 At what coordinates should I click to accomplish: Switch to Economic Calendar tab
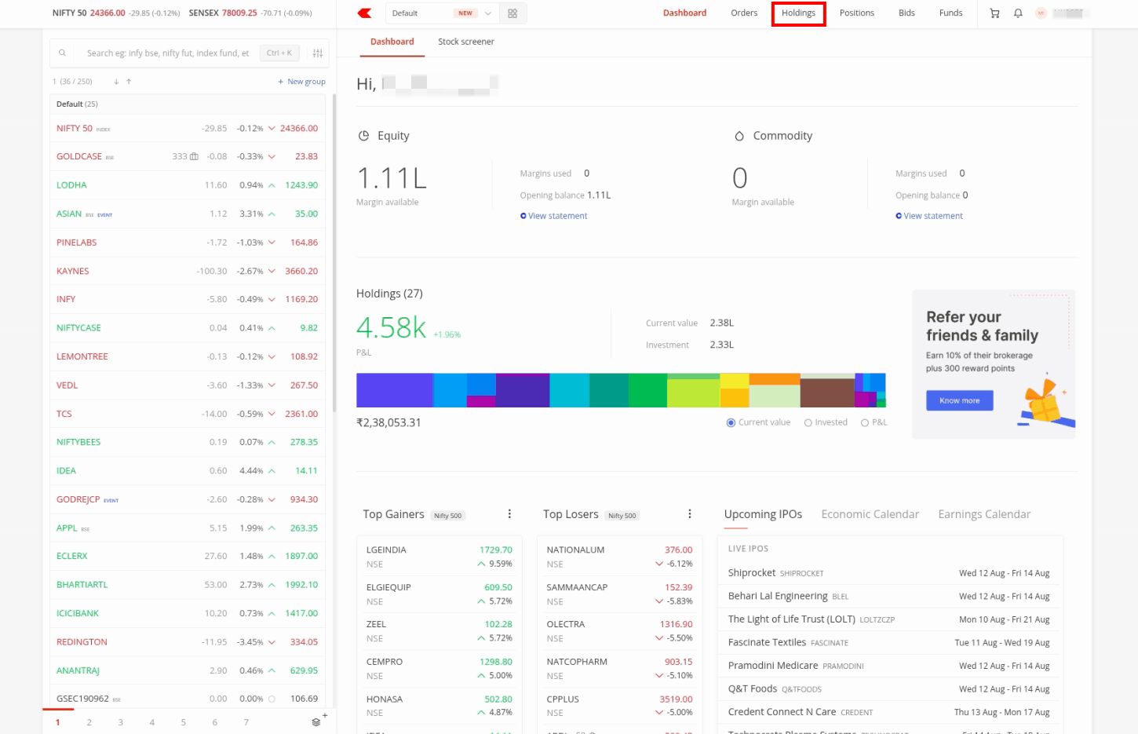tap(870, 514)
